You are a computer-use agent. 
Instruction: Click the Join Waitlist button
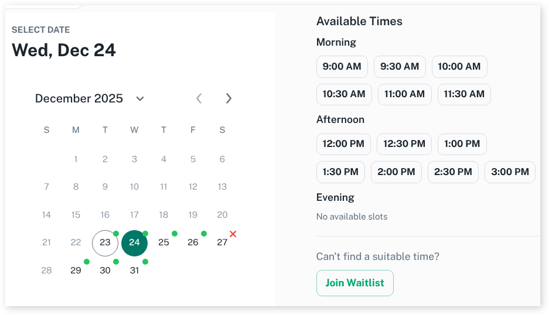354,283
